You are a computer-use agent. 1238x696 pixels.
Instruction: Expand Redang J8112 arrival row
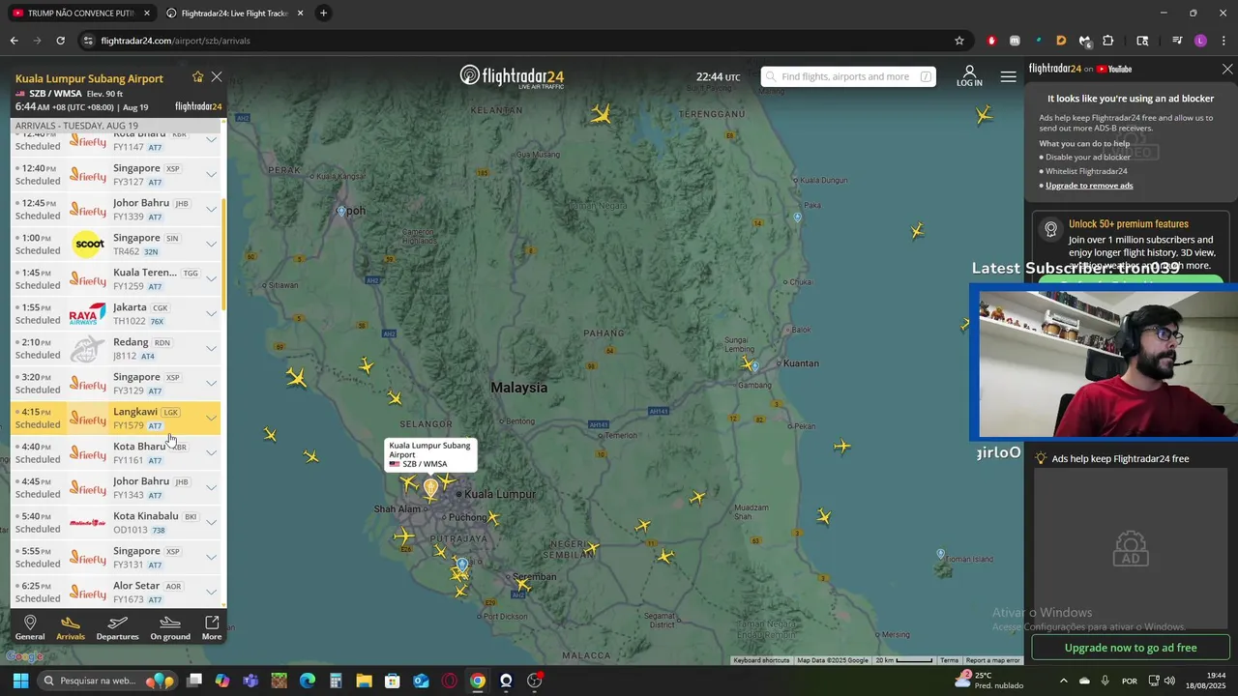[211, 348]
